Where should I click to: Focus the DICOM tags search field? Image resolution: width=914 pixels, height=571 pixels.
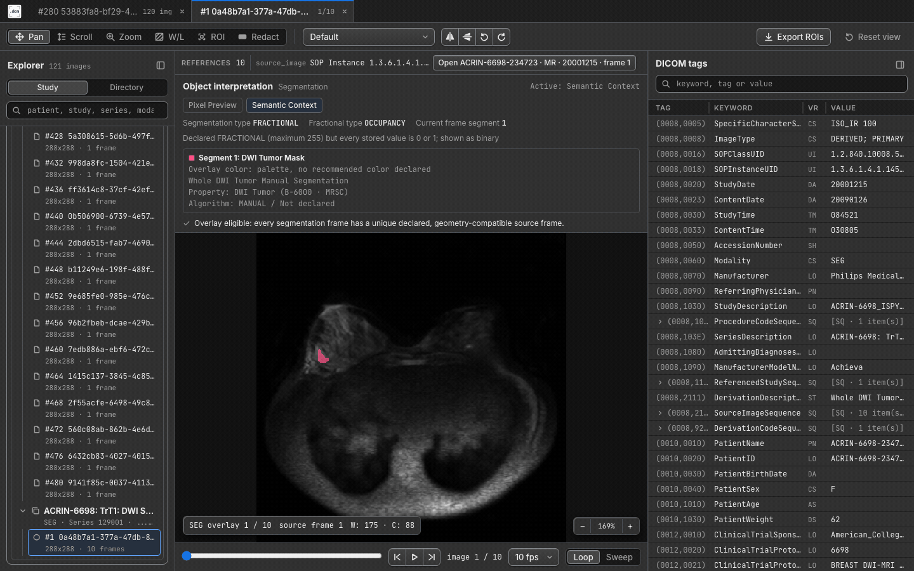(x=781, y=84)
